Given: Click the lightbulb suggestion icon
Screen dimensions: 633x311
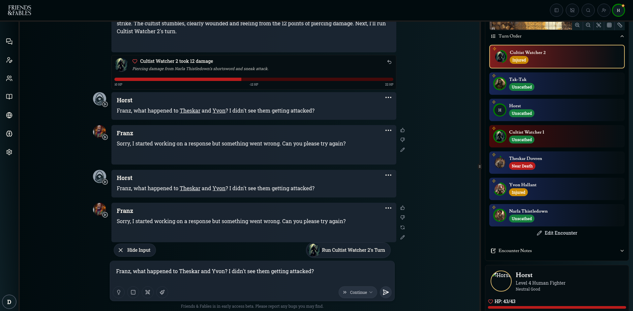Looking at the screenshot, I should tap(119, 292).
